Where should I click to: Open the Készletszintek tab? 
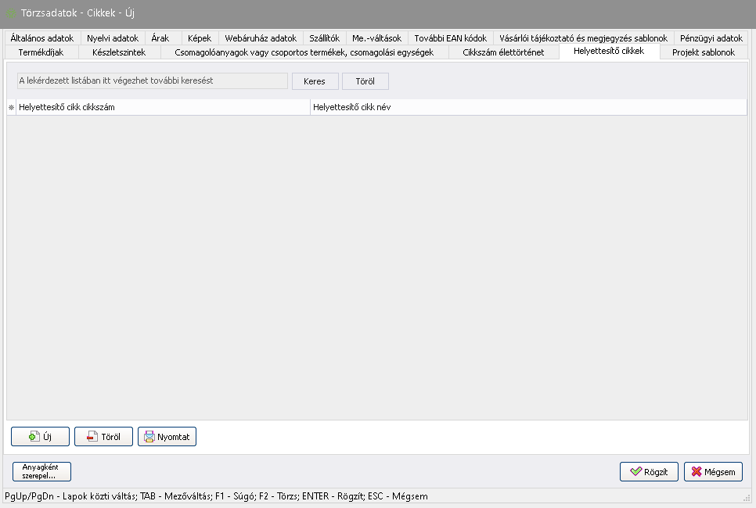118,52
